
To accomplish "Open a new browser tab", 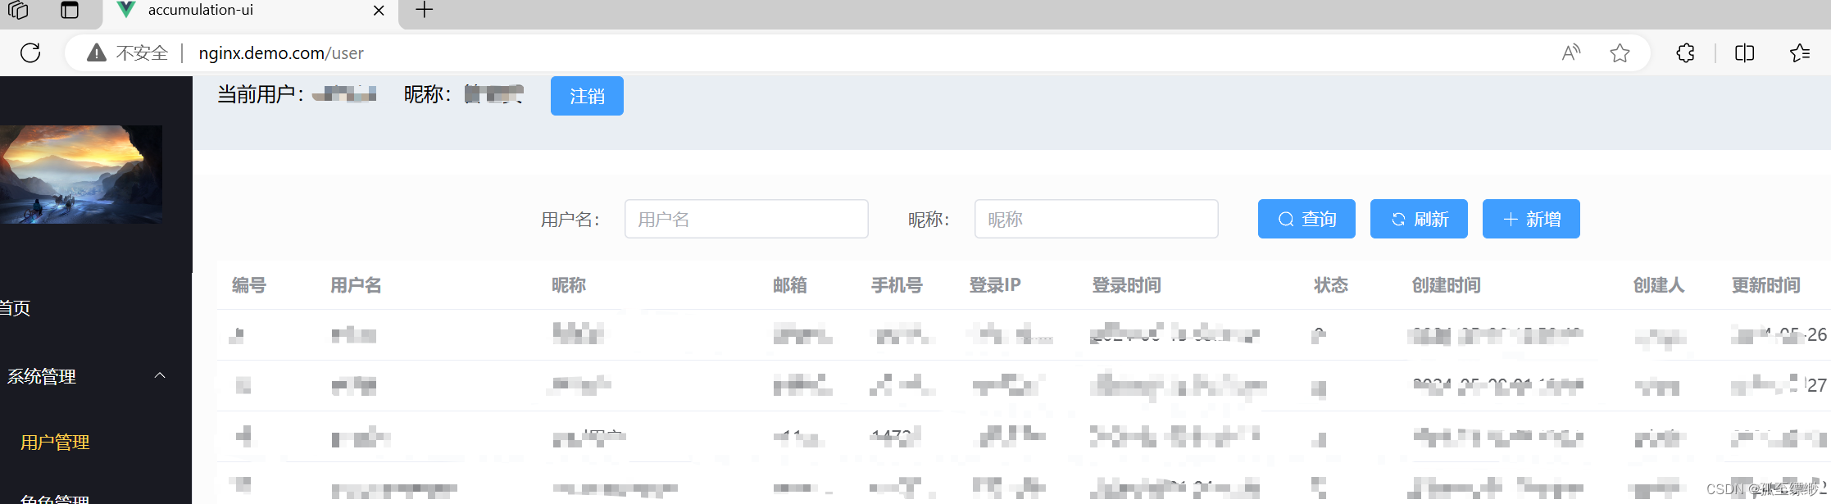I will [x=424, y=10].
